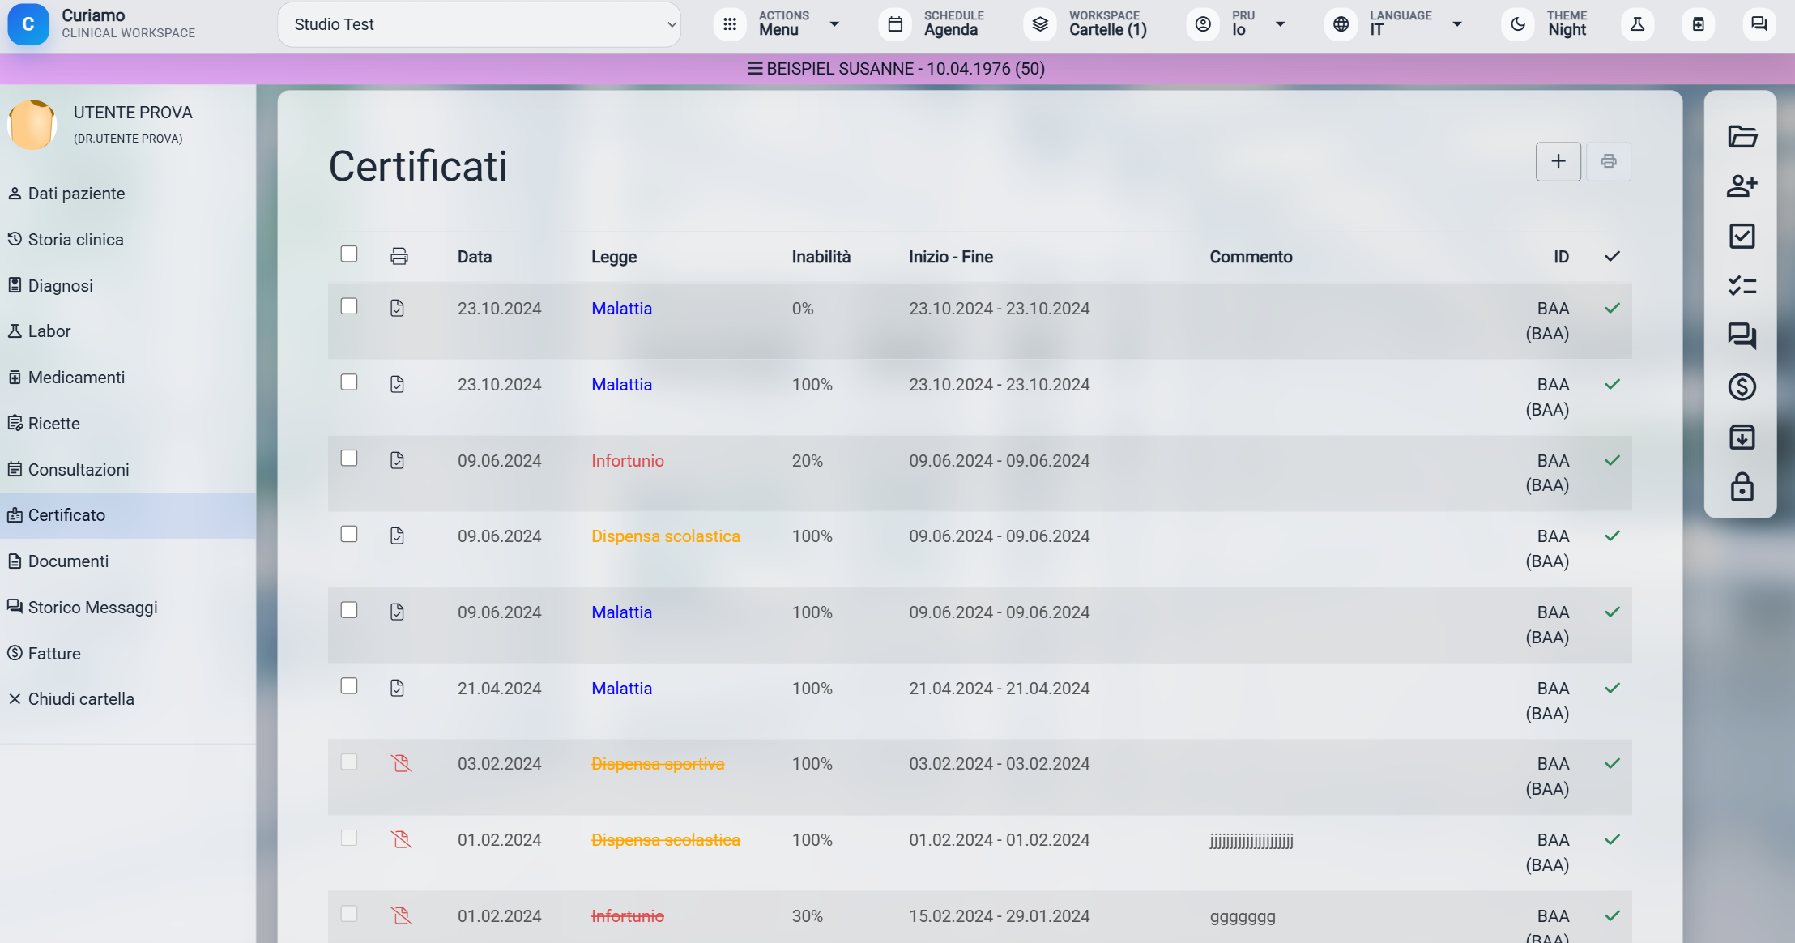Viewport: 1795px width, 943px height.
Task: Open Workspace Cartelle (1)
Action: tap(1086, 24)
